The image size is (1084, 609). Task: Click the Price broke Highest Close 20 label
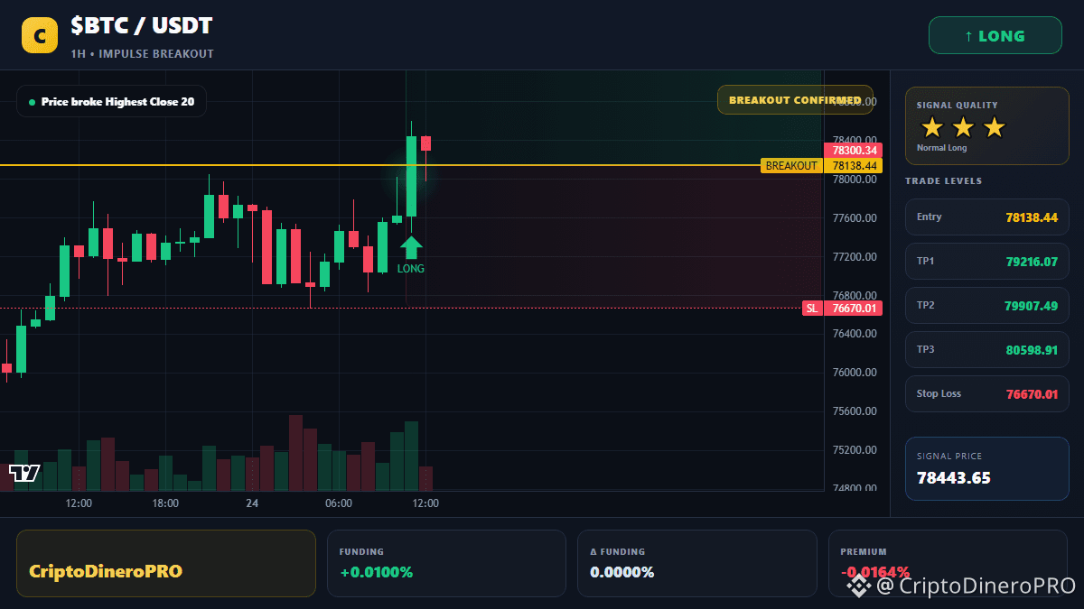tap(111, 102)
